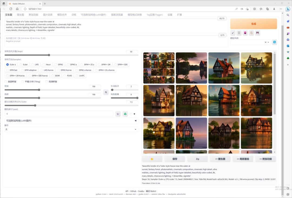Open the 设置 tab
Image resolution: width=292 pixels, height=198 pixels.
tap(170, 15)
